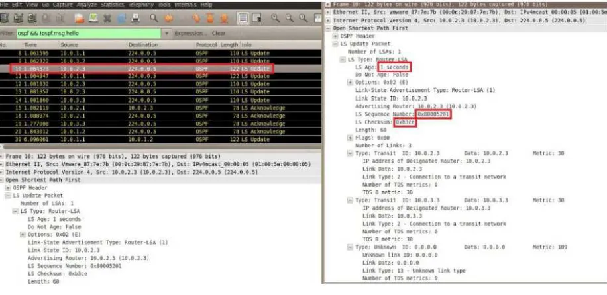Screen dimensions: 607x295
Task: Stop the running capture icon
Action: click(46, 18)
